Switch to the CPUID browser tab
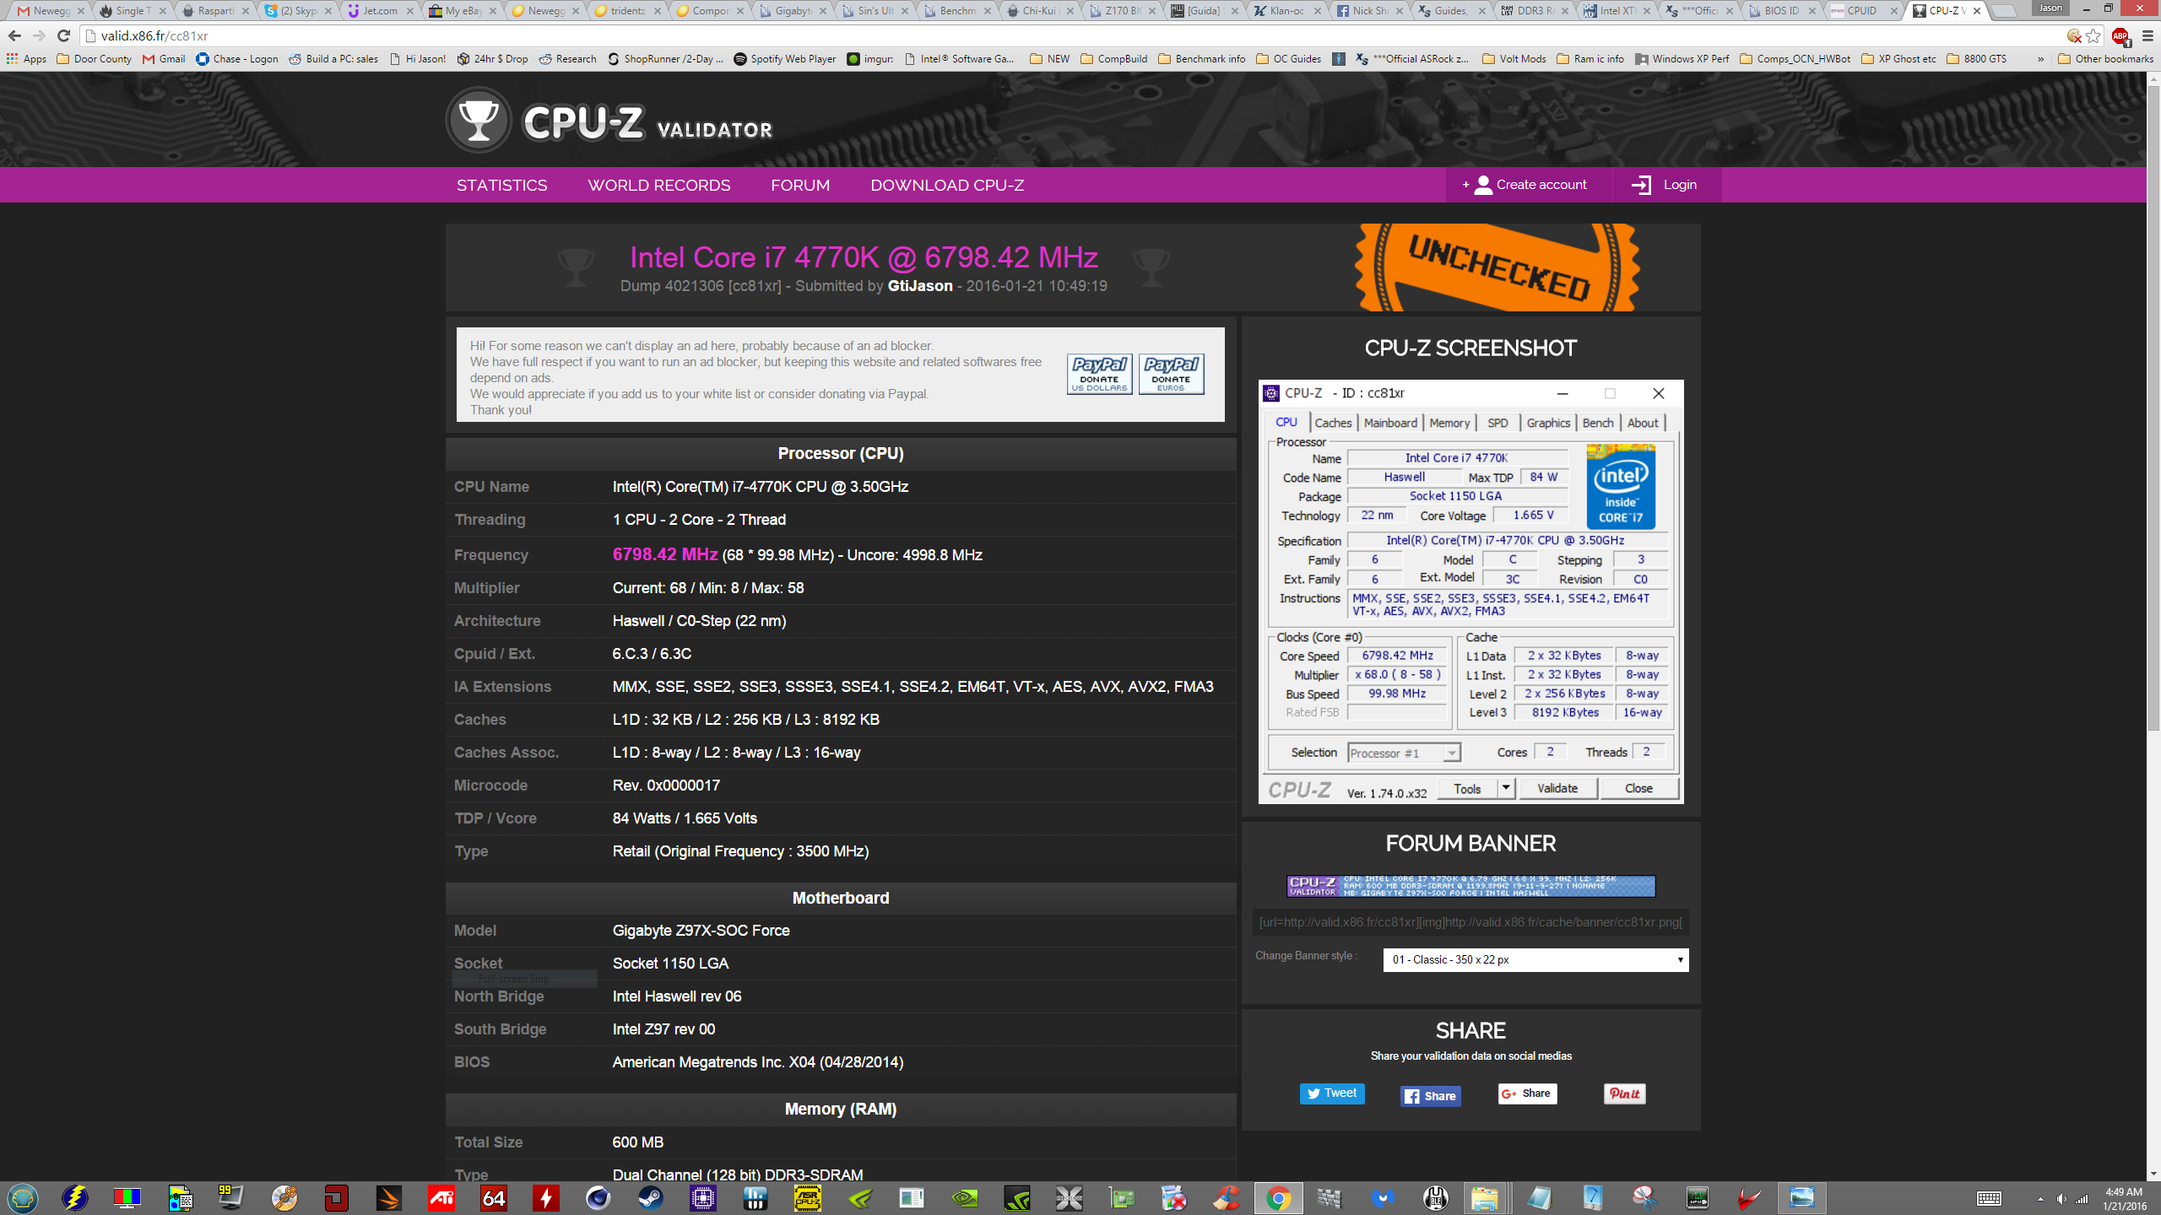The height and width of the screenshot is (1215, 2161). (x=1863, y=11)
